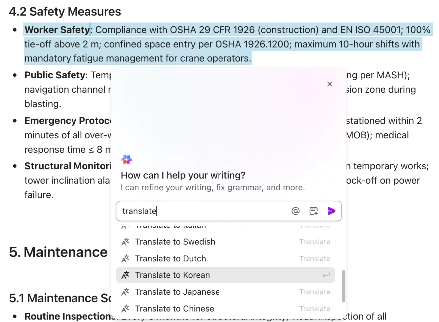Click the 'Emergency Protoc…' bullet text
Screen dimensions: 439x322
[68, 121]
